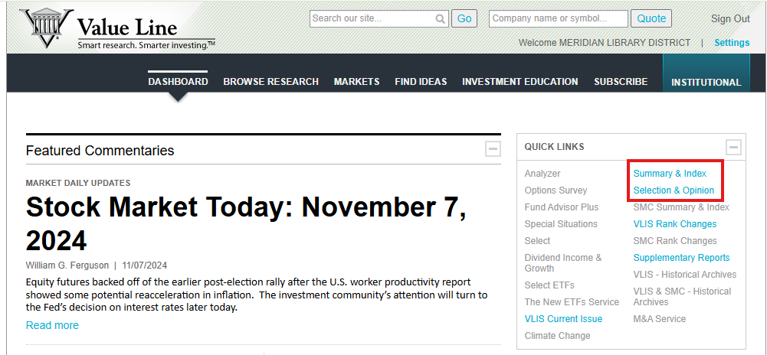This screenshot has width=767, height=355.
Task: Click the Value Line logo
Action: 115,30
